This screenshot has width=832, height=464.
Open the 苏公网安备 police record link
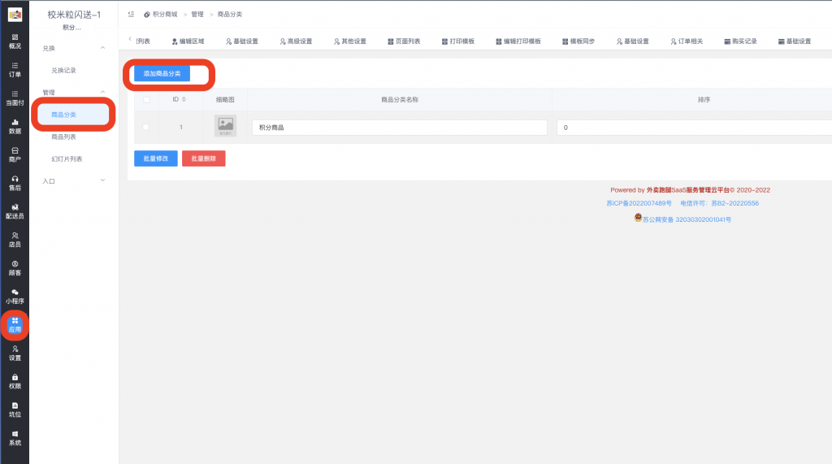click(687, 219)
